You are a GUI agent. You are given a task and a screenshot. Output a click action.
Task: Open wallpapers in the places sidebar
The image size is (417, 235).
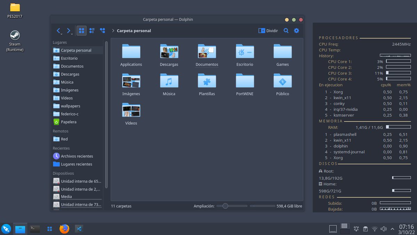77,106
